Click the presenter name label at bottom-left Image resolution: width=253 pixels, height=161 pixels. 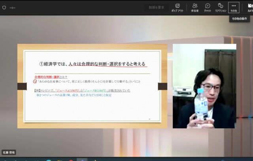pos(9,152)
